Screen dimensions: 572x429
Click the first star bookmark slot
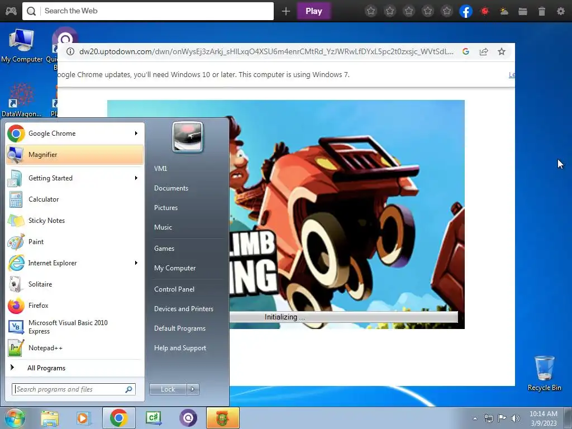pyautogui.click(x=371, y=11)
